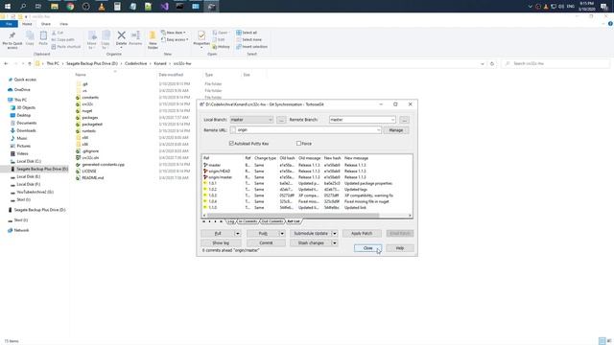Switch to the Log tab
The width and height of the screenshot is (614, 345).
pos(231,221)
